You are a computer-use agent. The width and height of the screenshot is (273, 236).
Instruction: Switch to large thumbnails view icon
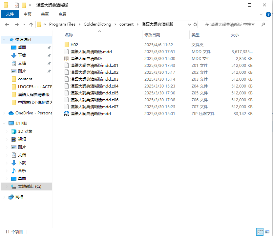(267, 232)
